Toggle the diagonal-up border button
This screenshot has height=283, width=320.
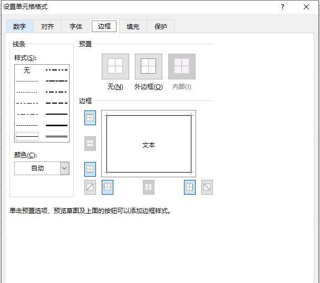point(90,187)
